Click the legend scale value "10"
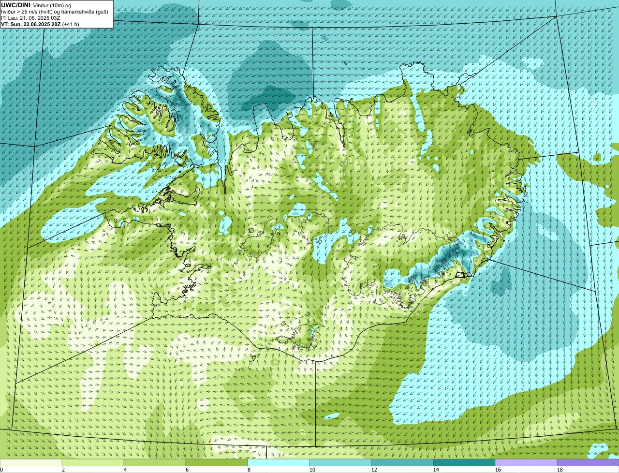Screen dimensions: 619x473 pos(312,470)
